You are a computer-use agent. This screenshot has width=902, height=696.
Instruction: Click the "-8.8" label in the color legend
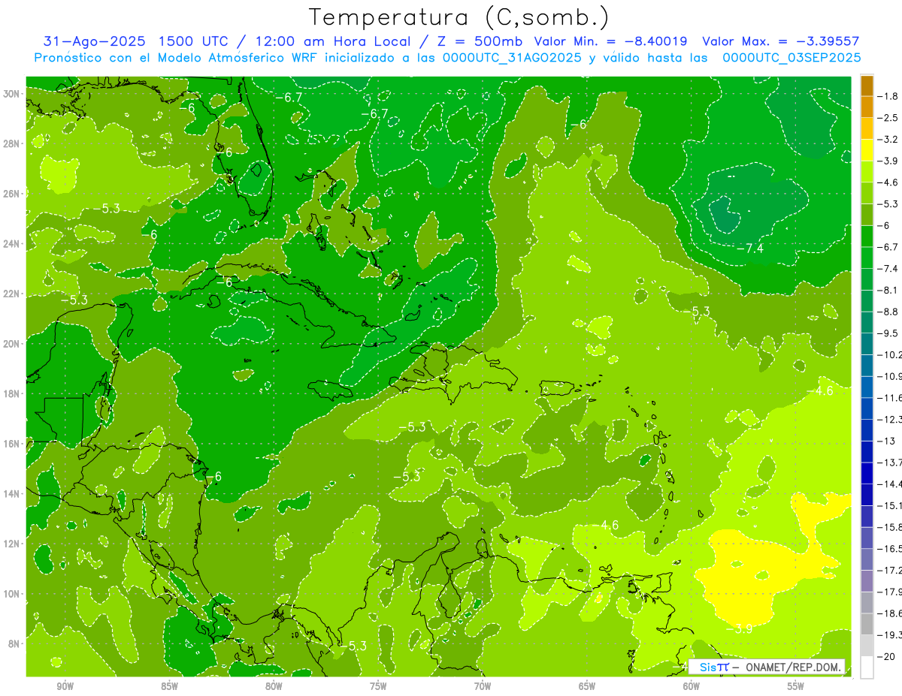(888, 312)
